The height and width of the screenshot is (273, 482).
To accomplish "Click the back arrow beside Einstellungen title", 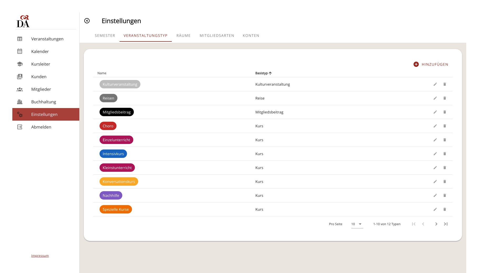I will (87, 21).
